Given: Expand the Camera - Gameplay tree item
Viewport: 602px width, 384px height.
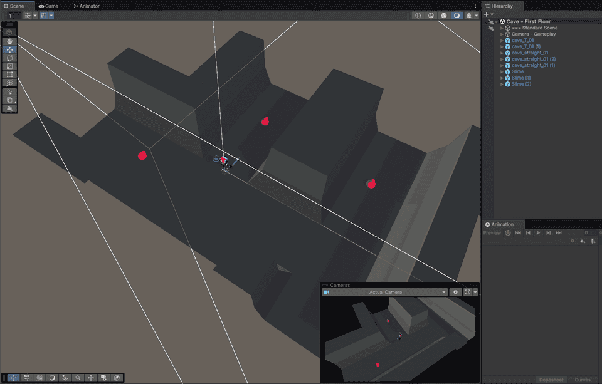Looking at the screenshot, I should [502, 34].
